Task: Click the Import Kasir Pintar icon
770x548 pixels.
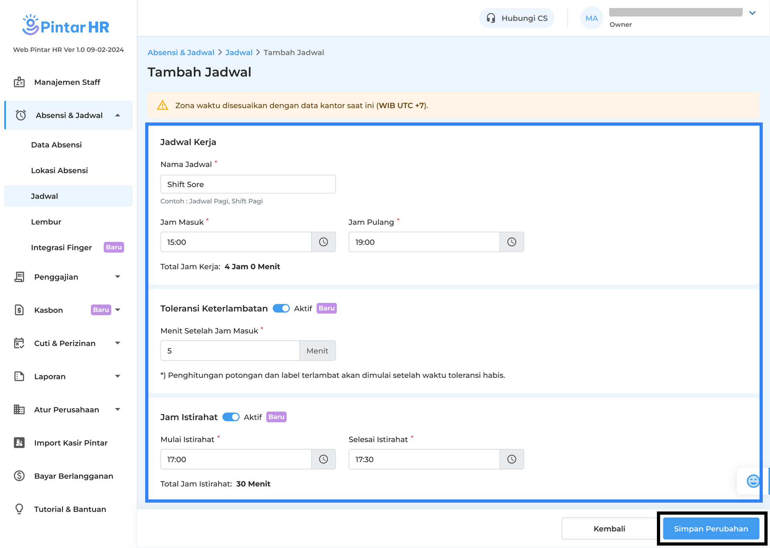Action: 19,443
